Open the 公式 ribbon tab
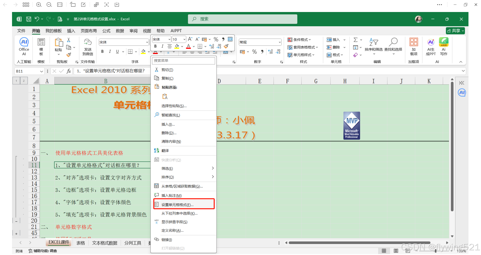481x255 pixels. pyautogui.click(x=106, y=31)
